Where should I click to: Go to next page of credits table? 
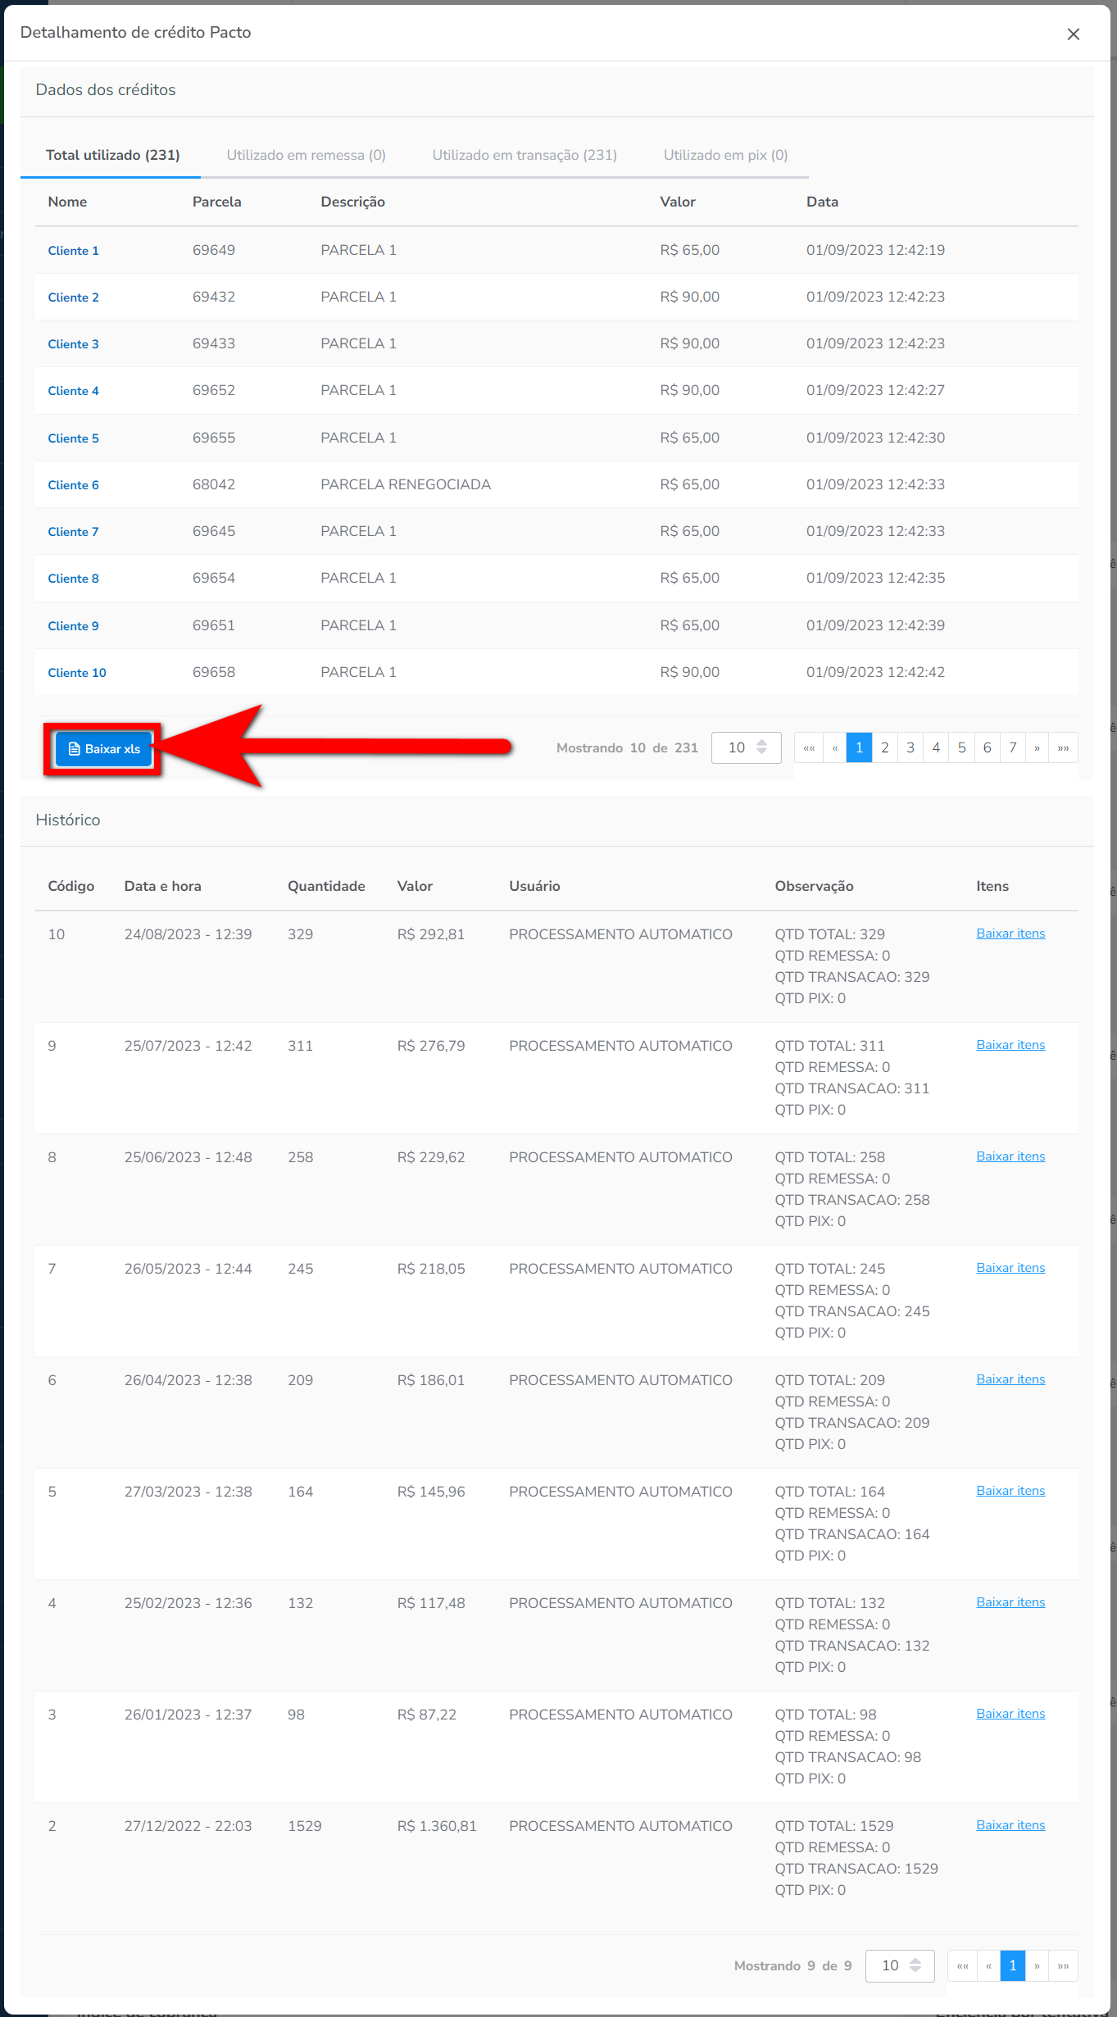pyautogui.click(x=1037, y=747)
